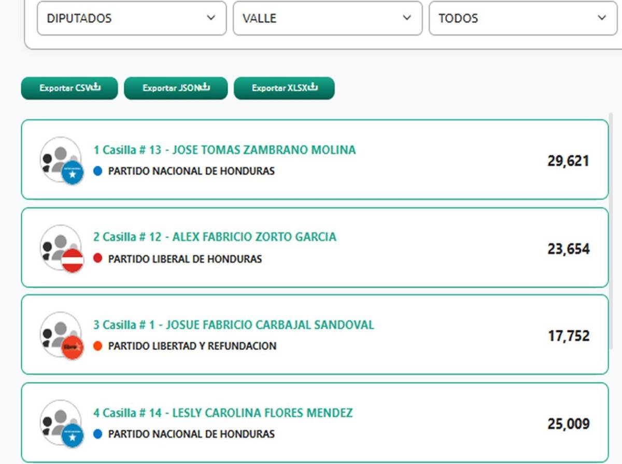Open candidate Casilla # 13 Jose Tomas Zambrano

[x=224, y=150]
